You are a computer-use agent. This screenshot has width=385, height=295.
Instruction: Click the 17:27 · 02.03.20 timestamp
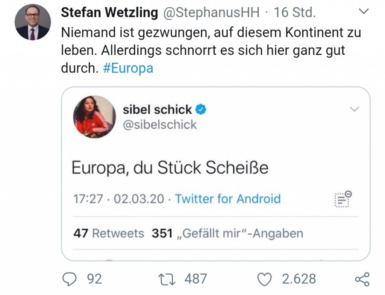coord(119,198)
